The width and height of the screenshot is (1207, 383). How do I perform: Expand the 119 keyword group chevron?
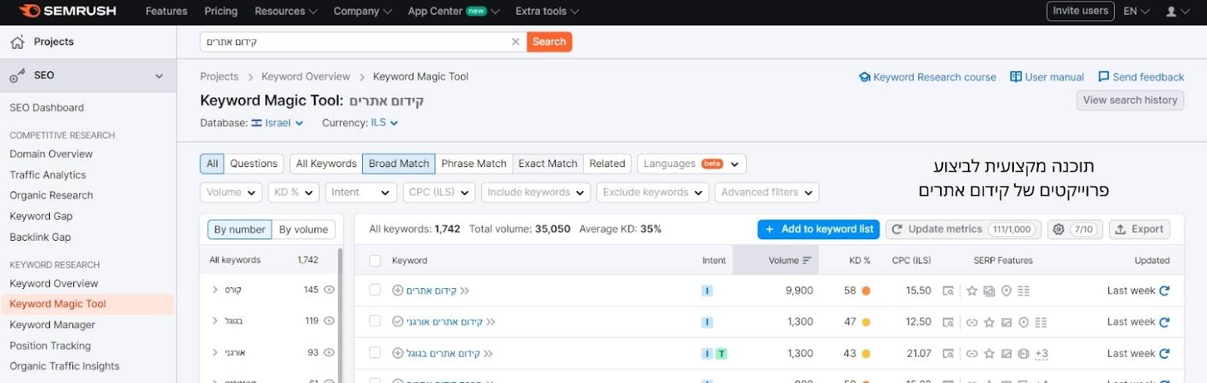pos(215,321)
